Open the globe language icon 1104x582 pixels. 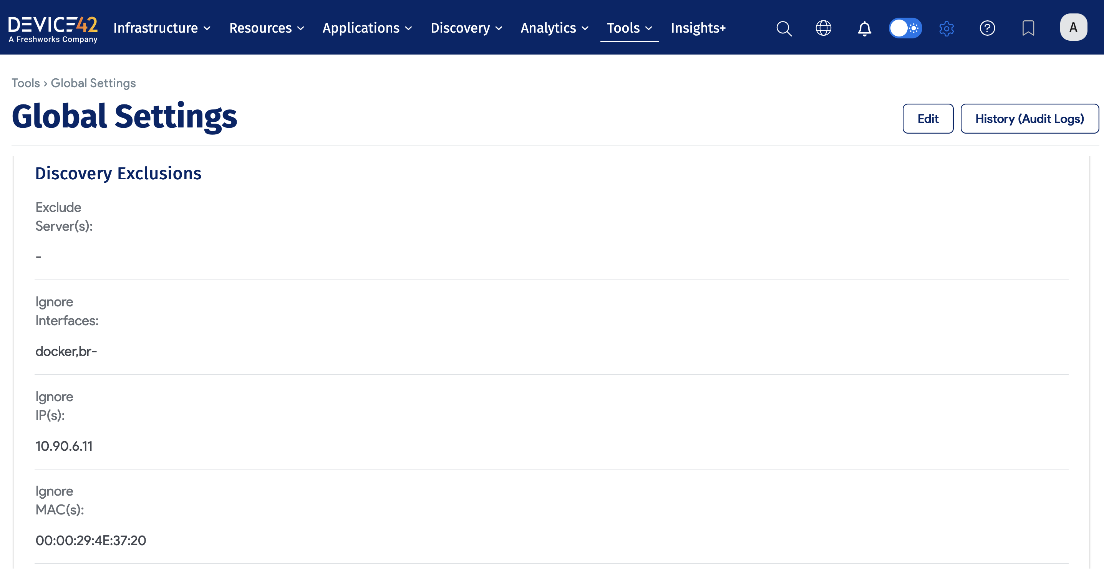tap(823, 28)
